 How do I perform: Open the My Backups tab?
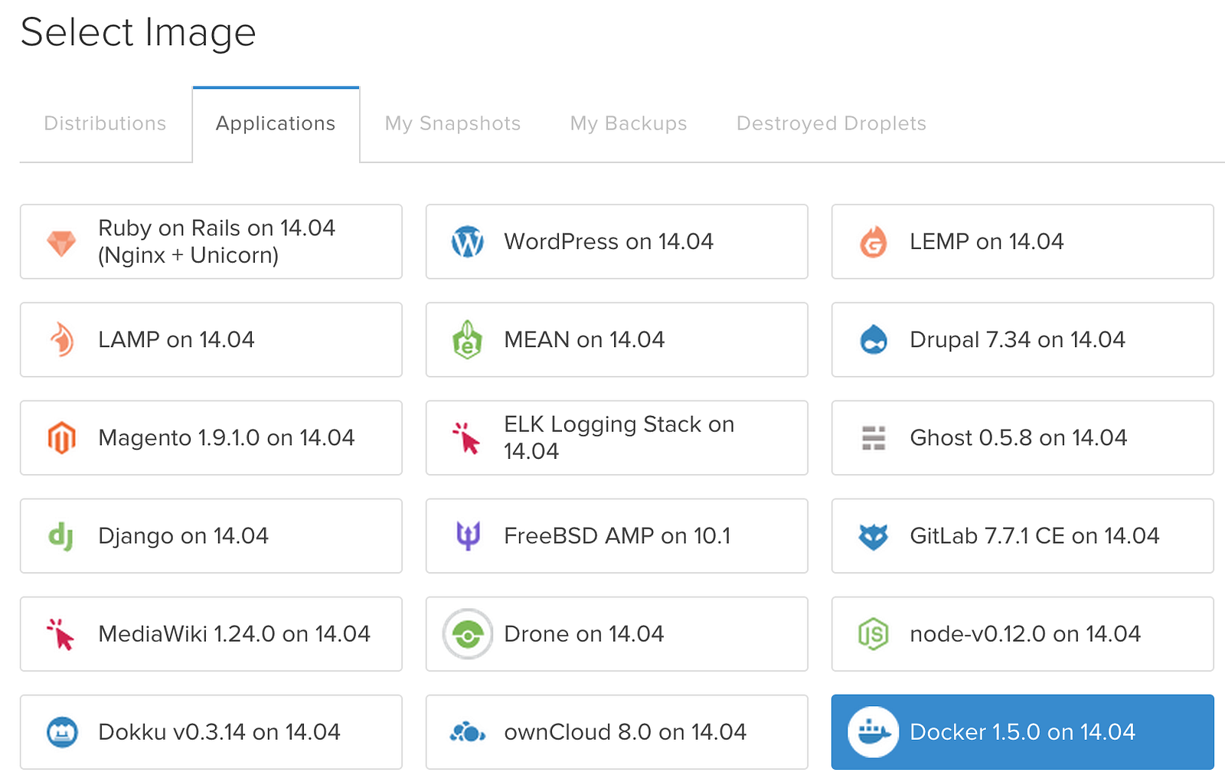628,124
